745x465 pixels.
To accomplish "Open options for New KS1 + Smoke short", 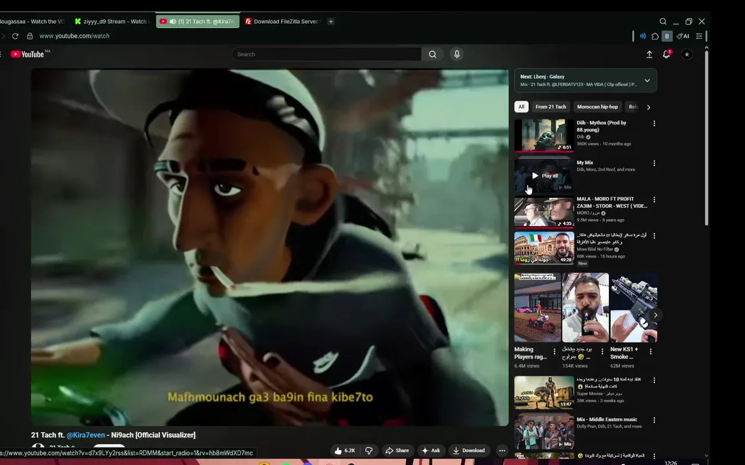I will [651, 352].
